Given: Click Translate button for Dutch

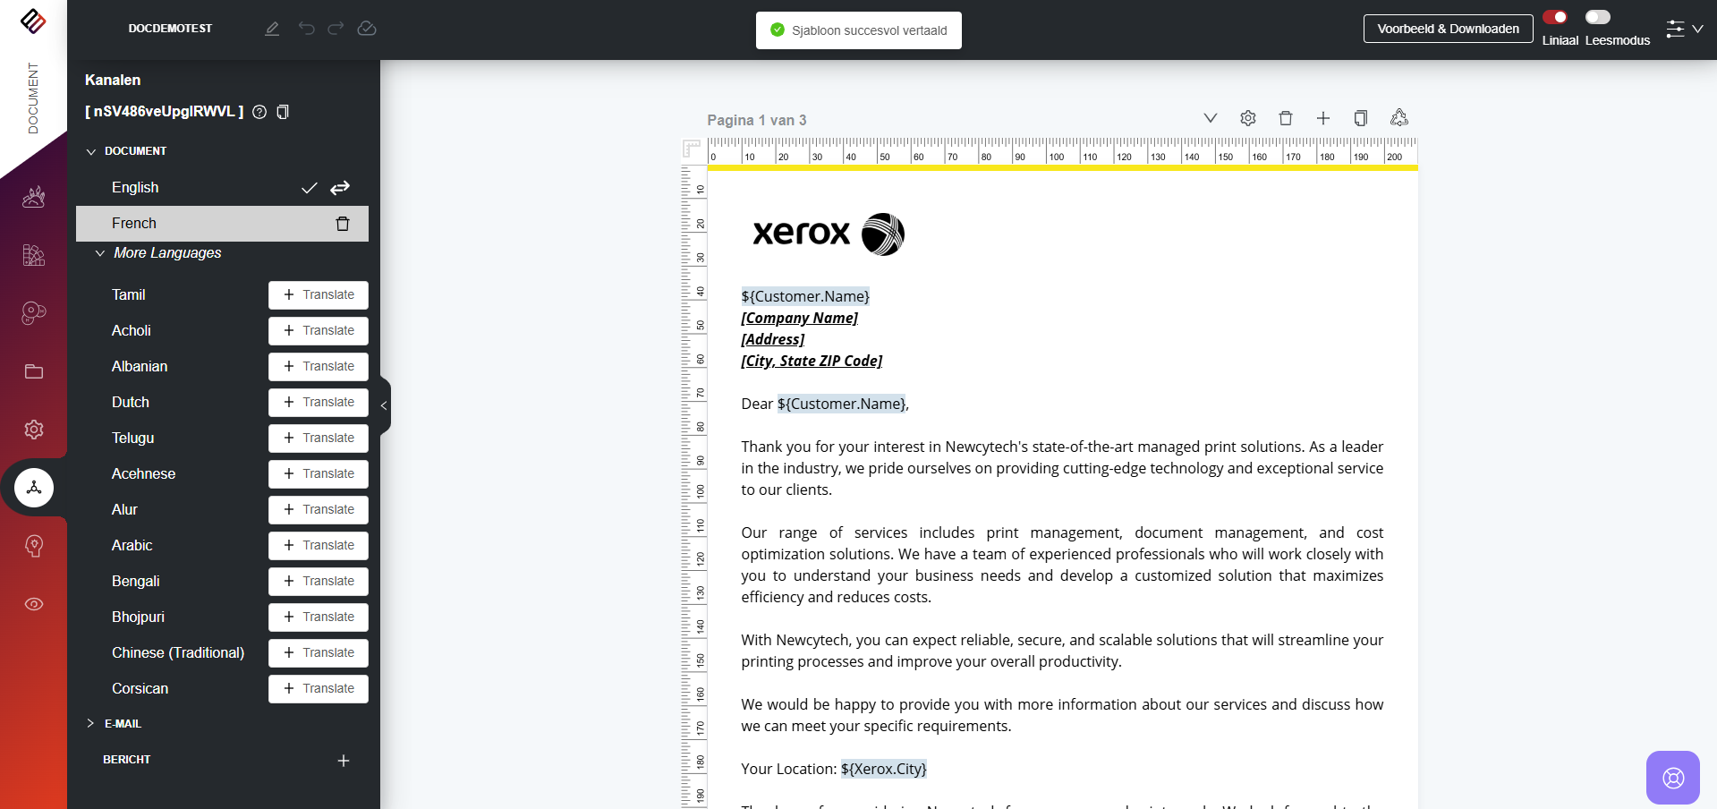Looking at the screenshot, I should tap(319, 403).
